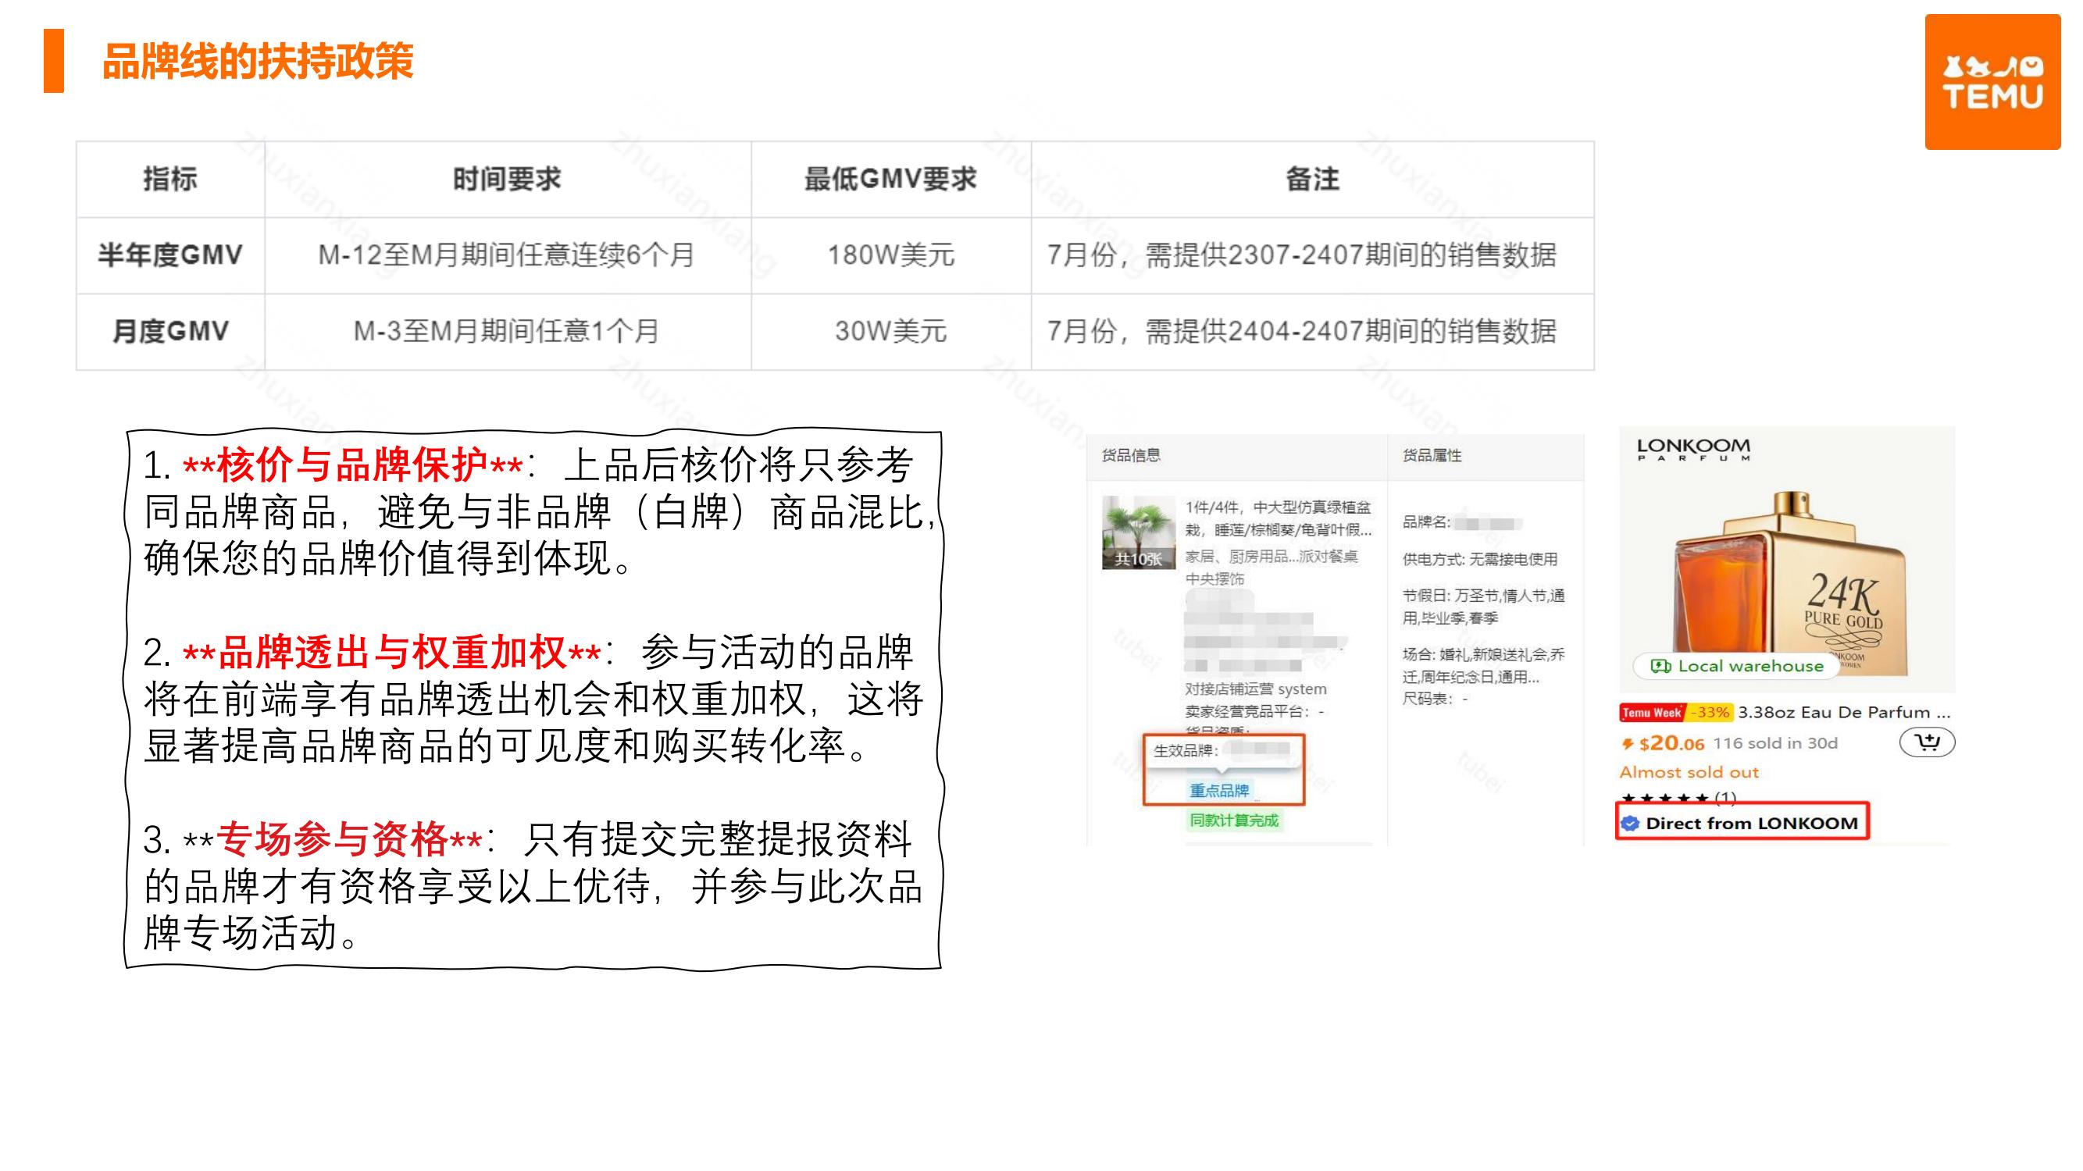The image size is (2083, 1171).
Task: Click the five-star rating row
Action: (1666, 798)
